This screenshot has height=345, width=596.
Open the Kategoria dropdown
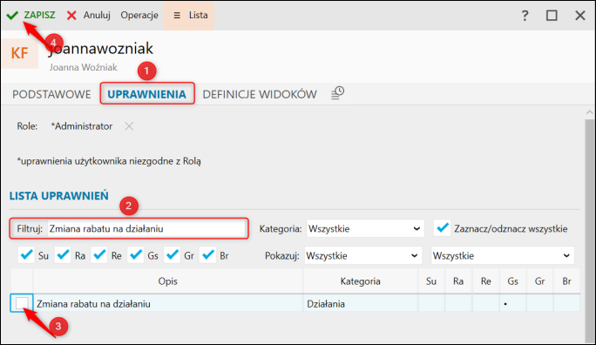(365, 229)
